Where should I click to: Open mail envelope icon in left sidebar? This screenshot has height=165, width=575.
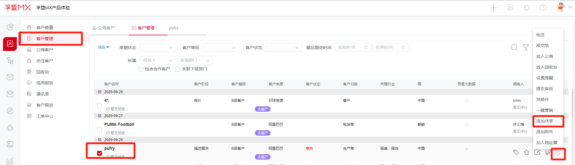tap(10, 77)
